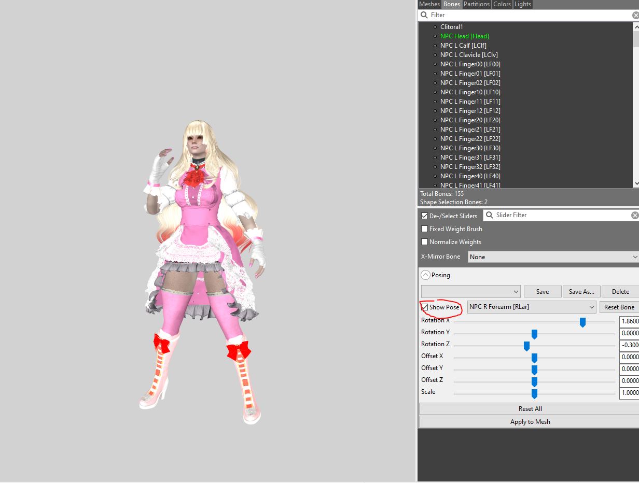Open the pose preset dropdown

470,291
